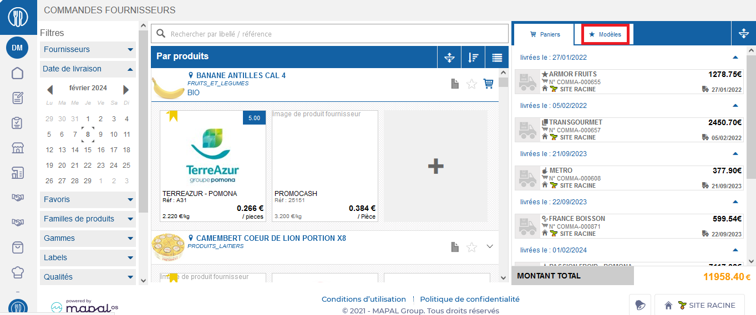Go to previous month in calendar
This screenshot has height=315, width=756.
pyautogui.click(x=49, y=89)
